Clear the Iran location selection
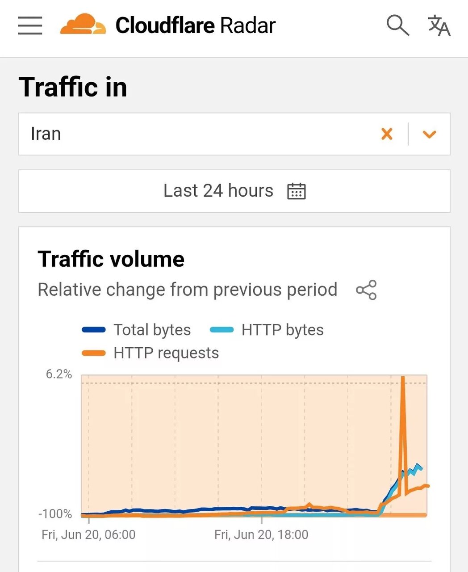The width and height of the screenshot is (468, 572). pos(387,134)
